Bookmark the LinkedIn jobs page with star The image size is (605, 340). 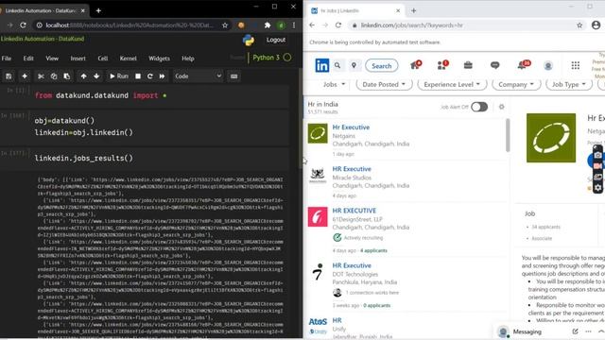pos(579,25)
